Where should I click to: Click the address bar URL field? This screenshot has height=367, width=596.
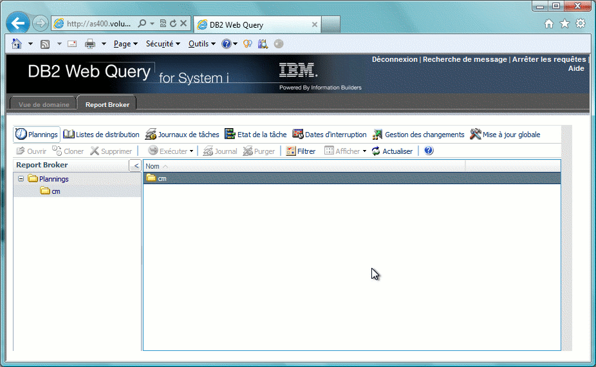99,24
